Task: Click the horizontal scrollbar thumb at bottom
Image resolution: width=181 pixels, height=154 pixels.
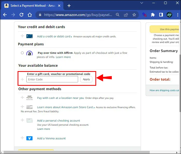Action: [x=77, y=152]
